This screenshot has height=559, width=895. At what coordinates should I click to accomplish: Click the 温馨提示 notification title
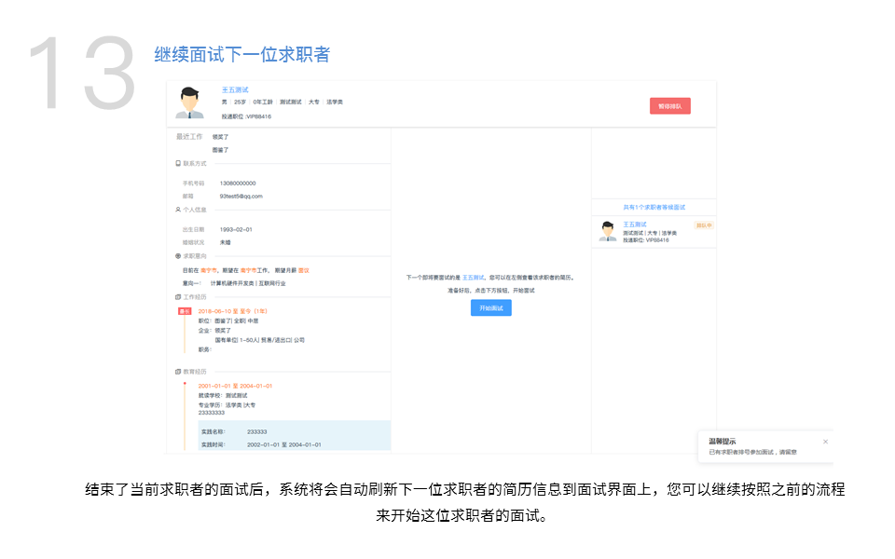coord(722,442)
